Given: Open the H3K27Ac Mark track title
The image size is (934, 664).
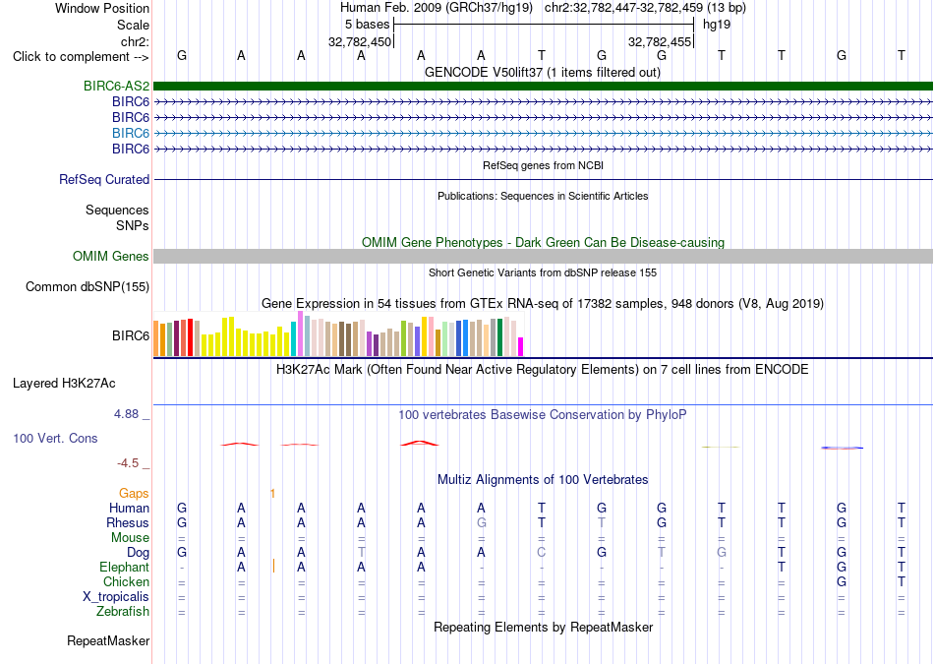Looking at the screenshot, I should click(x=543, y=370).
